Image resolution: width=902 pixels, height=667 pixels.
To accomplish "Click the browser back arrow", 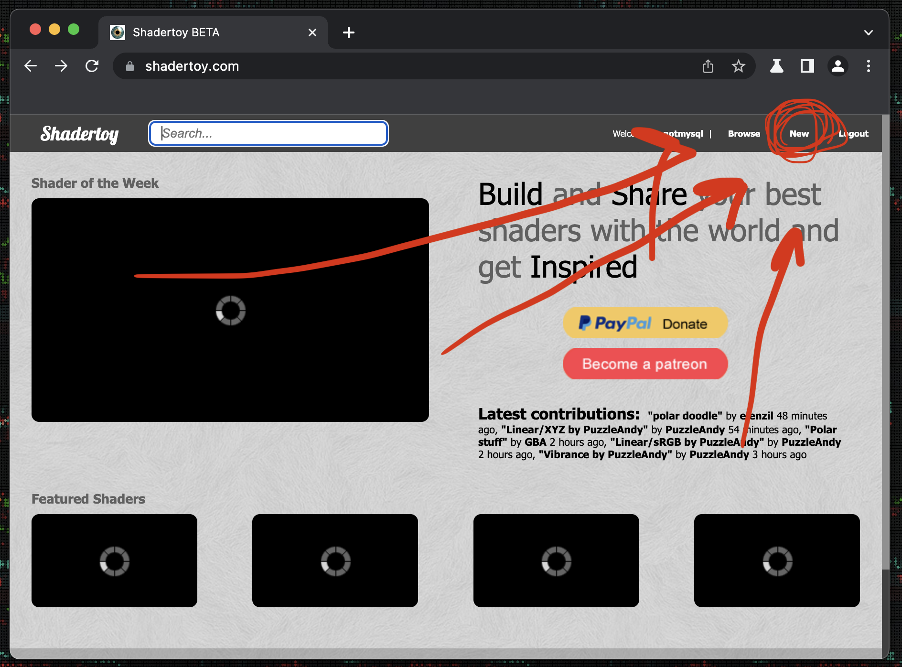I will pyautogui.click(x=31, y=66).
